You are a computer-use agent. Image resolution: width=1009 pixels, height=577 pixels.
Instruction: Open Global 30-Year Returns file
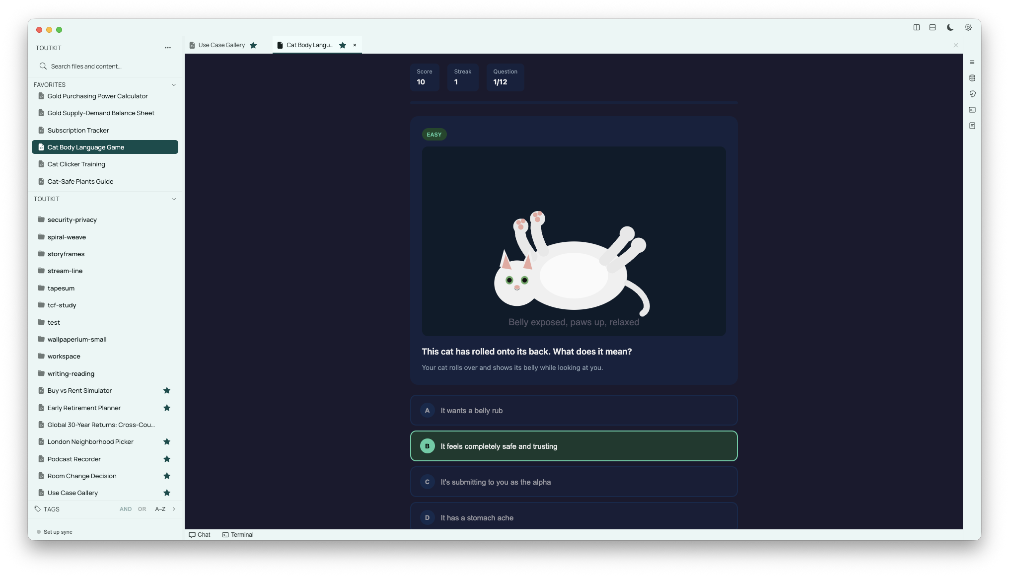[105, 425]
